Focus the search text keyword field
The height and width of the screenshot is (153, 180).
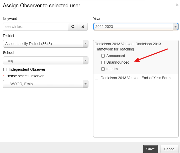[36, 27]
